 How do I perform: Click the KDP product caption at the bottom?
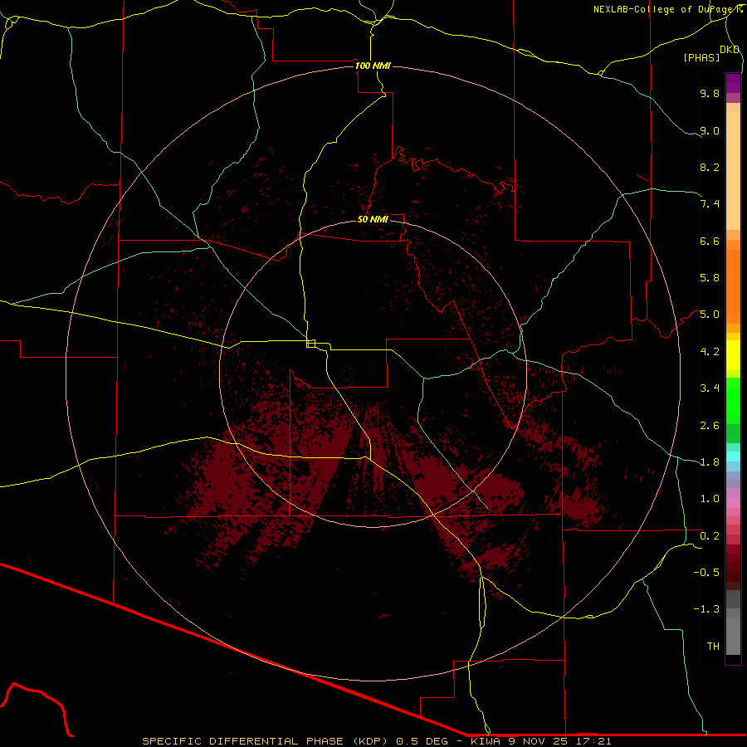pos(376,741)
